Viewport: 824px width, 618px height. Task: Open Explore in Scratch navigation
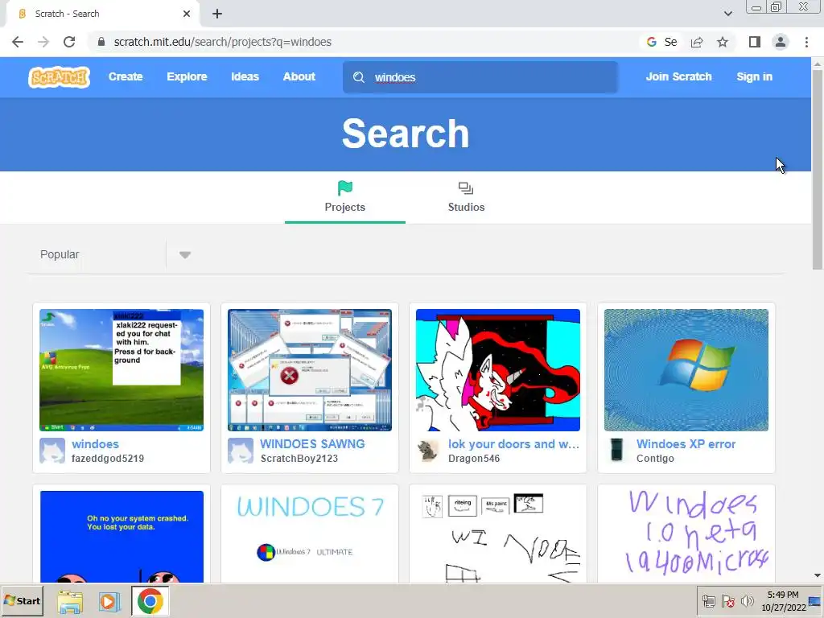187,76
